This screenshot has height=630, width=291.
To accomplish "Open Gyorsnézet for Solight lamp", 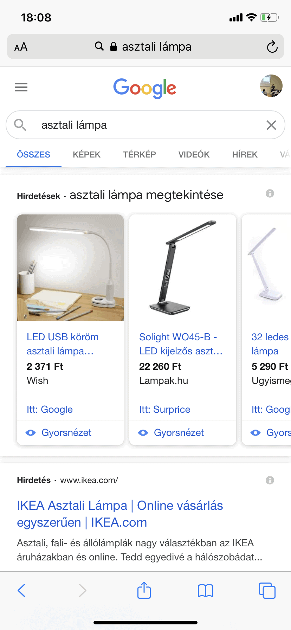I will coord(179,433).
